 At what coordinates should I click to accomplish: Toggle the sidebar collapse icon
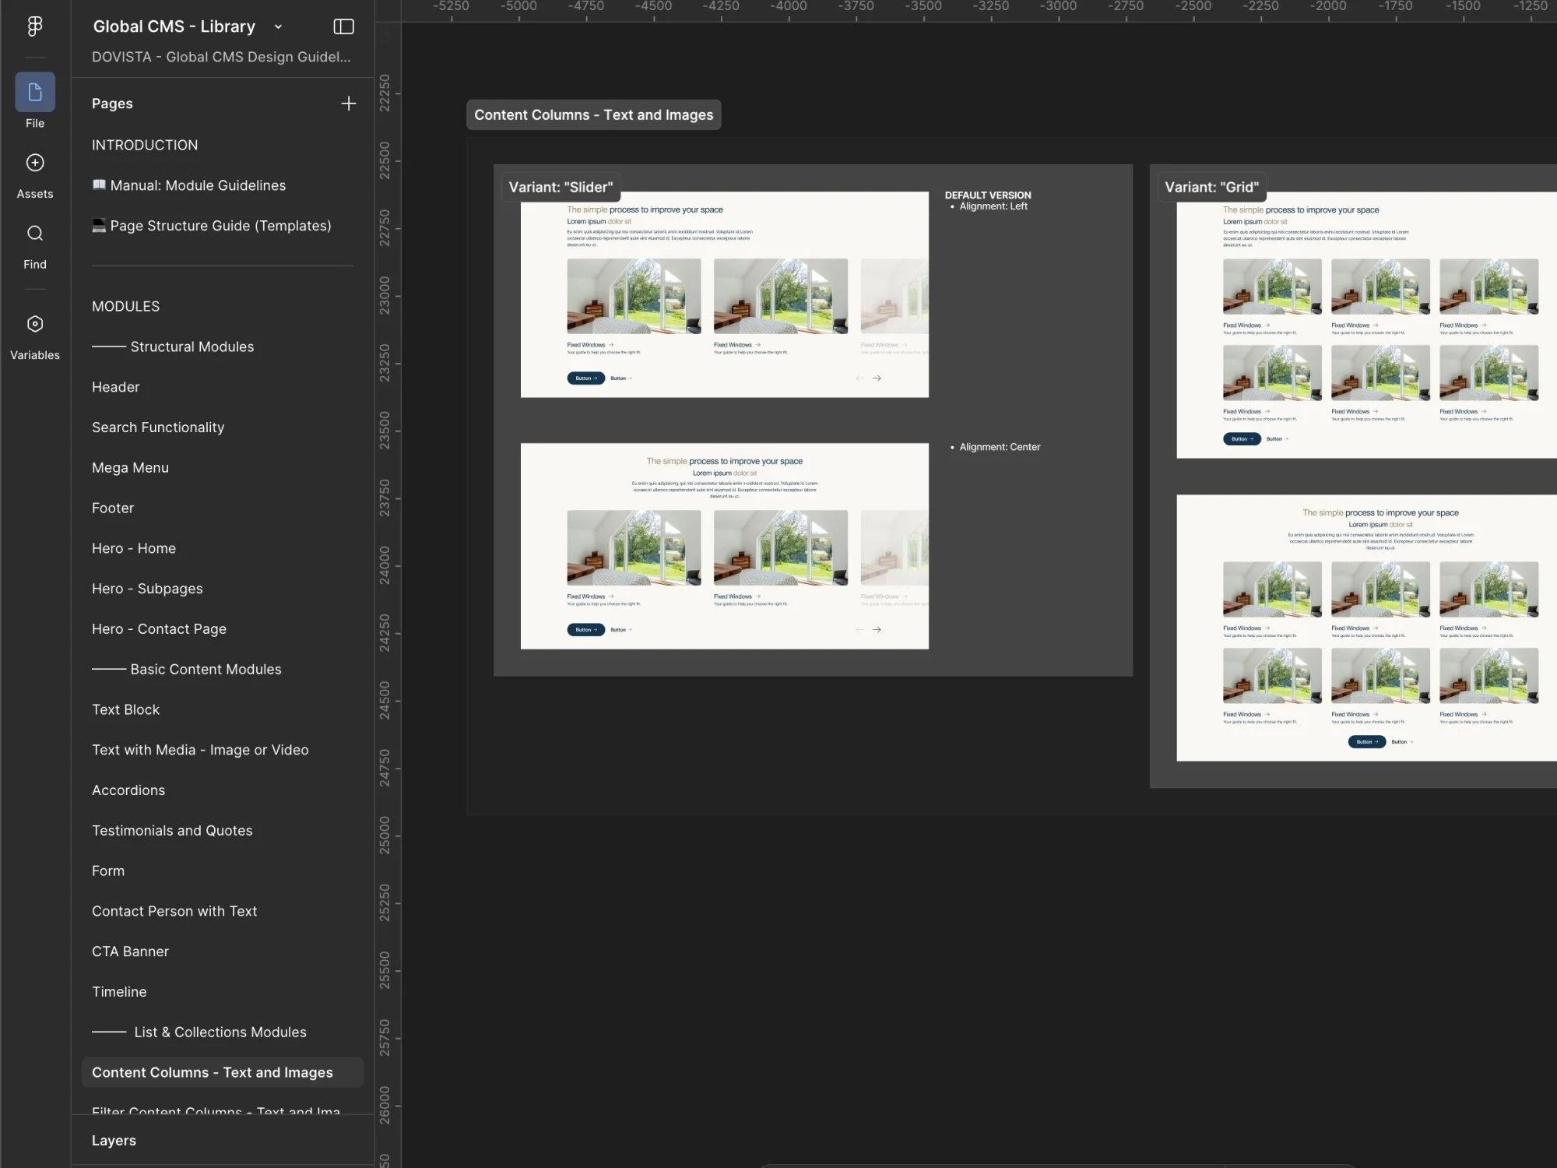tap(343, 26)
